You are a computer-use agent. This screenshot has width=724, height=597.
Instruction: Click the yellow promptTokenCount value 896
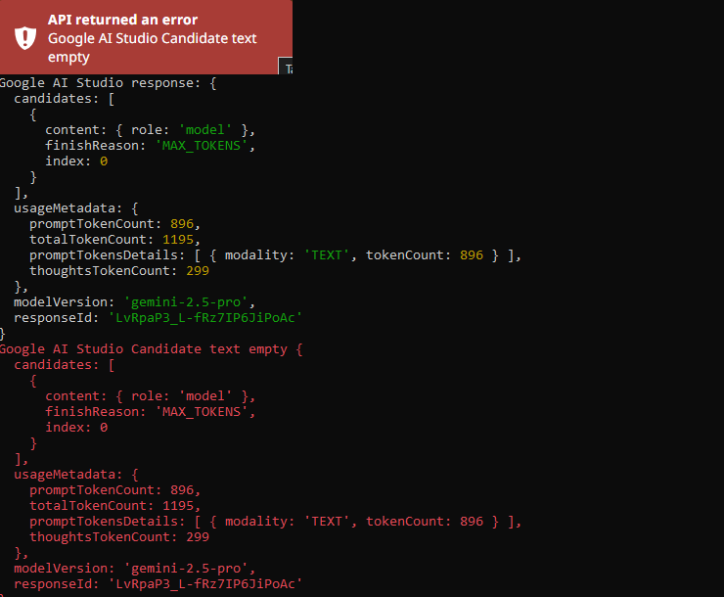point(182,224)
